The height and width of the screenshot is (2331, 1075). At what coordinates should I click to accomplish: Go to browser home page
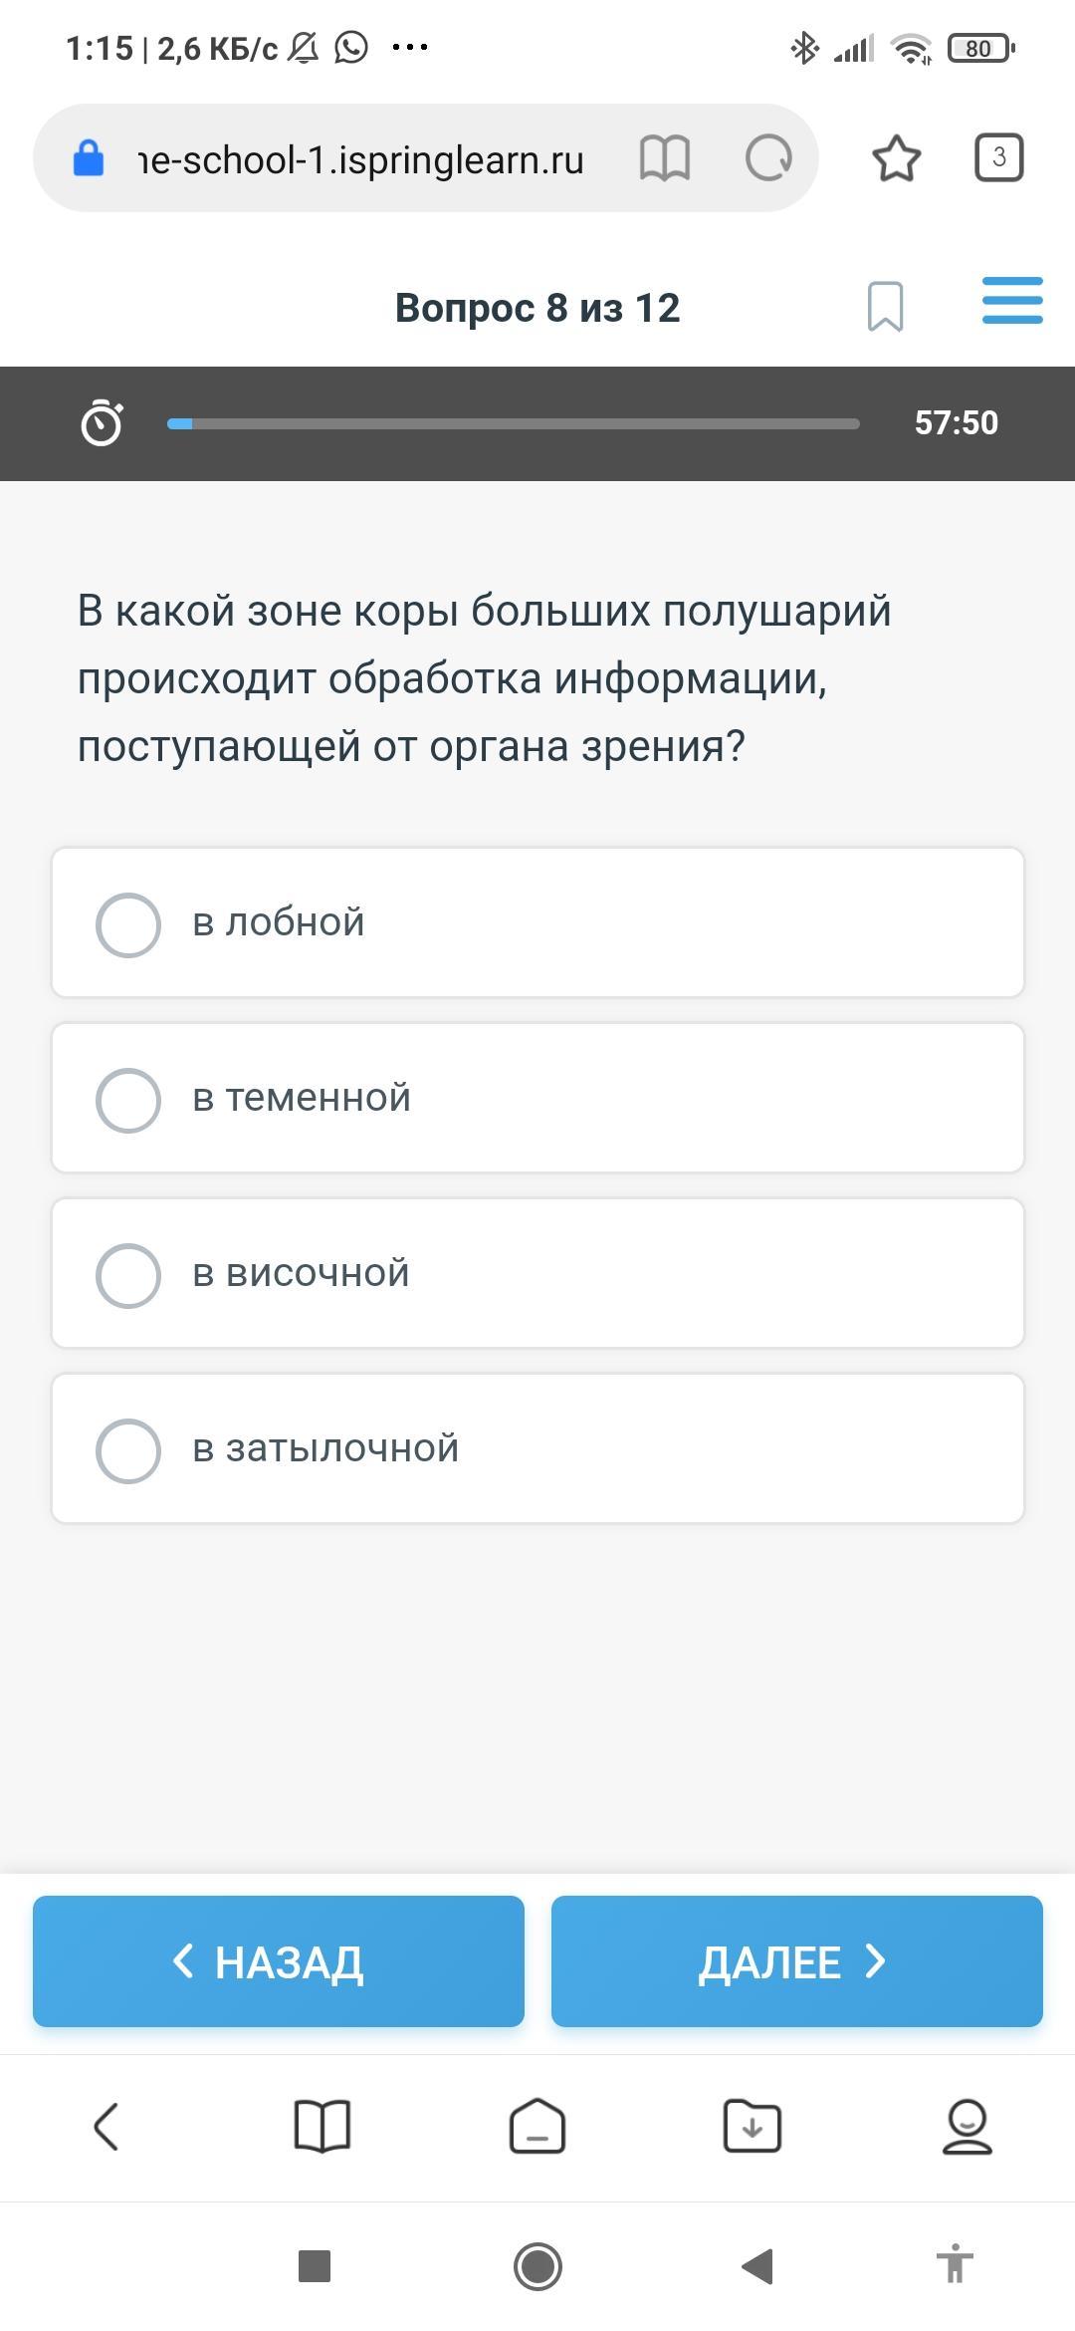[x=537, y=2127]
